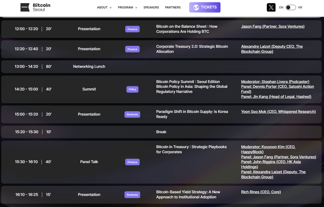Image resolution: width=324 pixels, height=207 pixels.
Task: Click the Finance tag on Panel Talk row
Action: [x=132, y=162]
